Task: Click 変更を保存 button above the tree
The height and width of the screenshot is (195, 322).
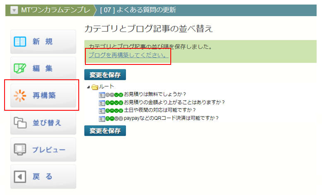Action: point(105,75)
